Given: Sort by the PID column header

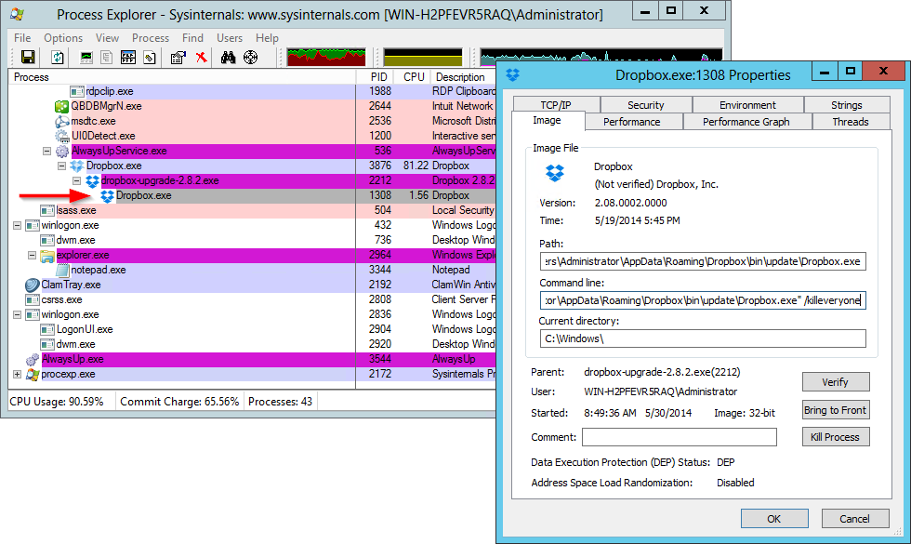Looking at the screenshot, I should [376, 76].
